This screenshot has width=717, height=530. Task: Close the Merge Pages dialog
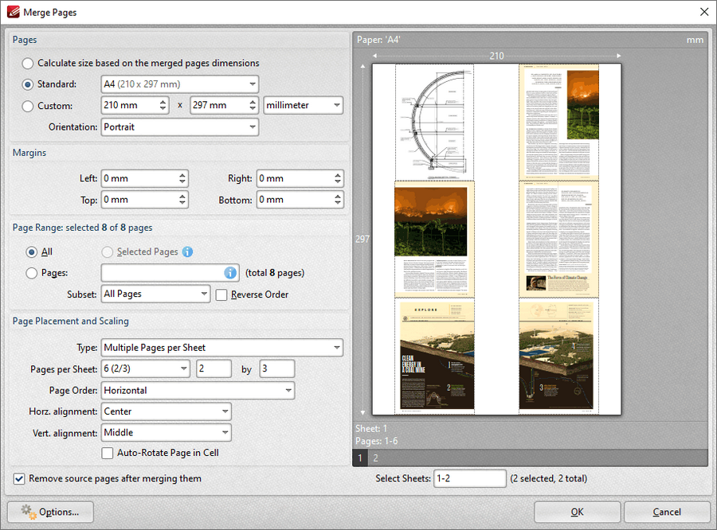[x=704, y=12]
